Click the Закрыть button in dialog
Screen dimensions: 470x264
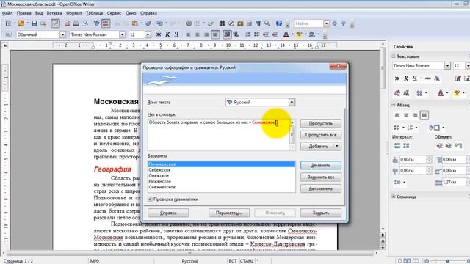point(321,213)
